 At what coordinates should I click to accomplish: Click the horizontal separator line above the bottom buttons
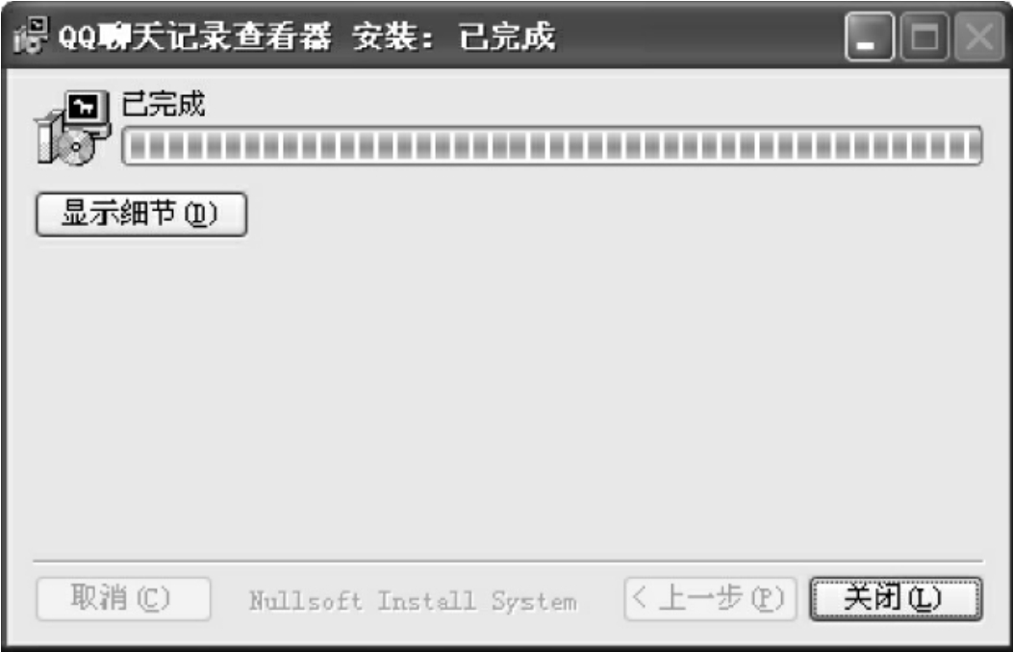point(507,561)
